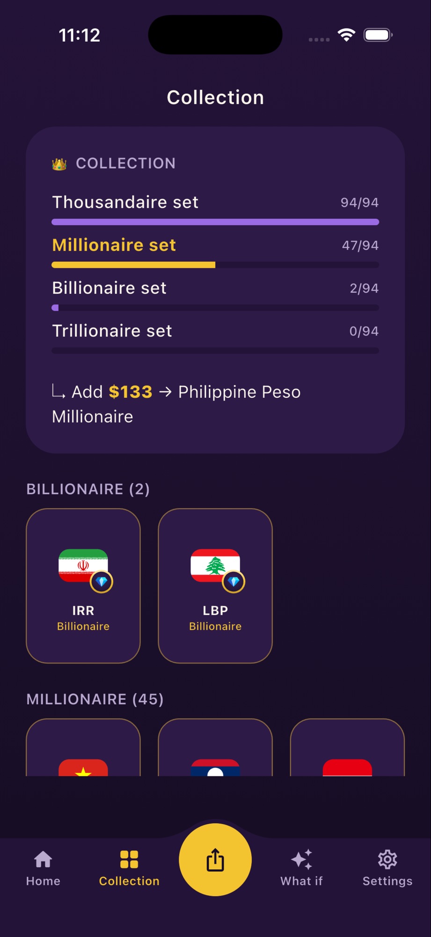
Task: Select the Collection grid icon
Action: (129, 860)
